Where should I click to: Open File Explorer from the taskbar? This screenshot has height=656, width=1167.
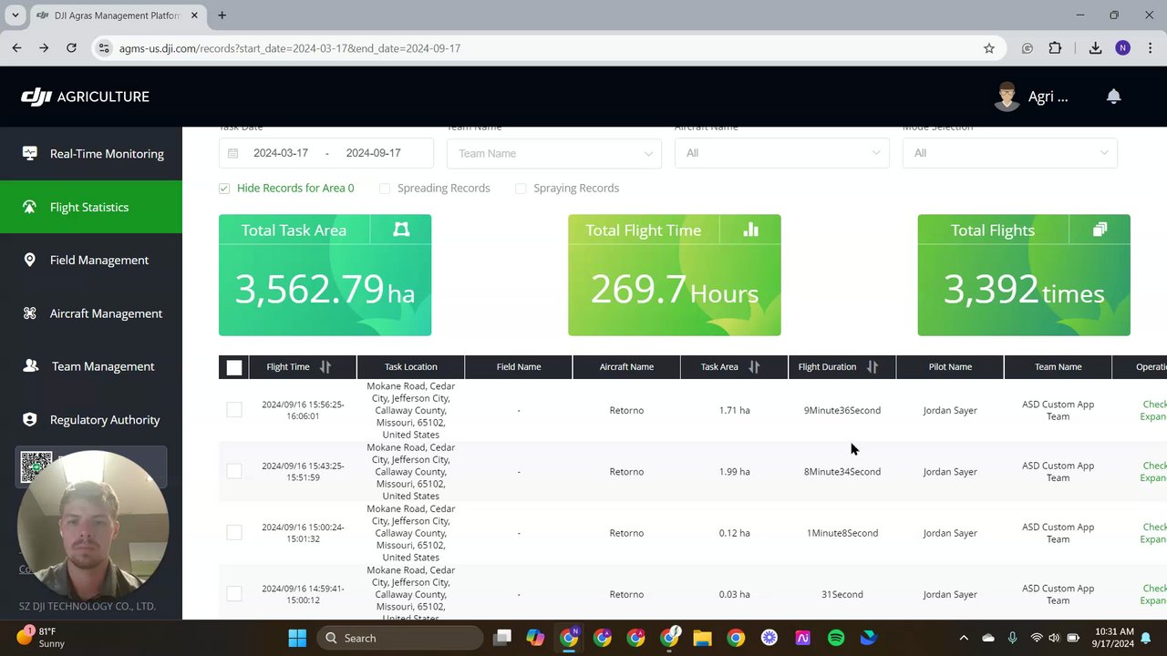coord(702,638)
